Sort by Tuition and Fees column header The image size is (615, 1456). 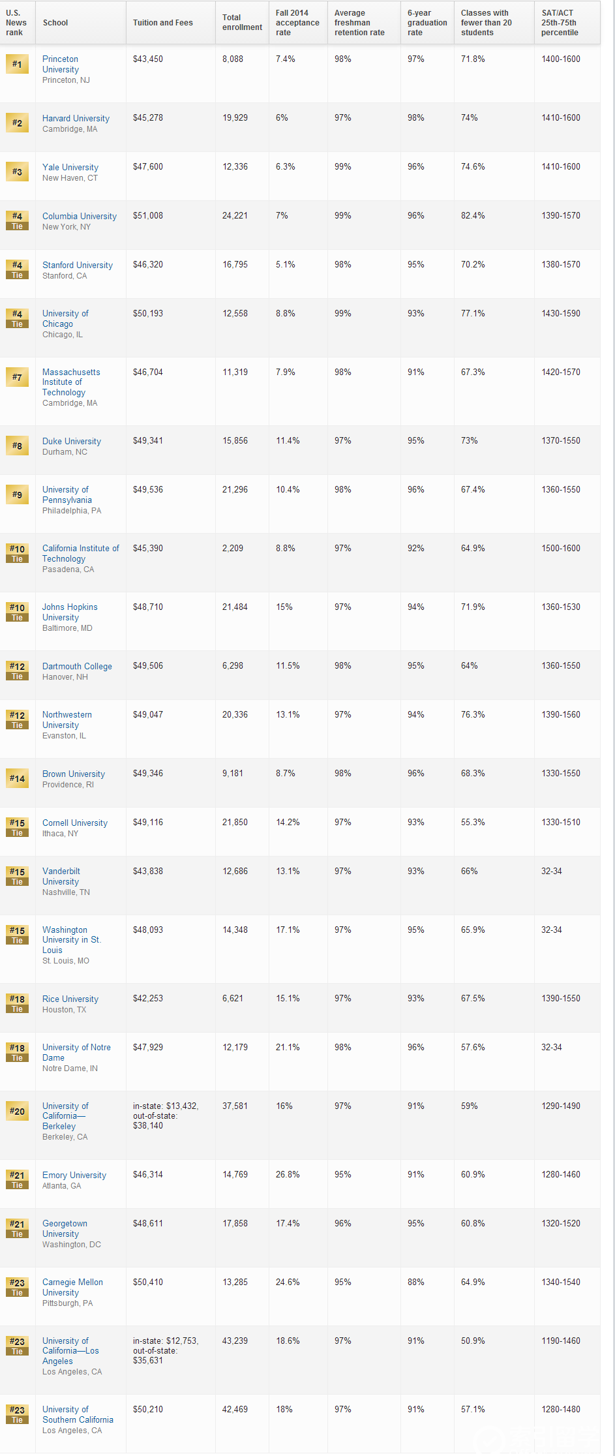(163, 23)
